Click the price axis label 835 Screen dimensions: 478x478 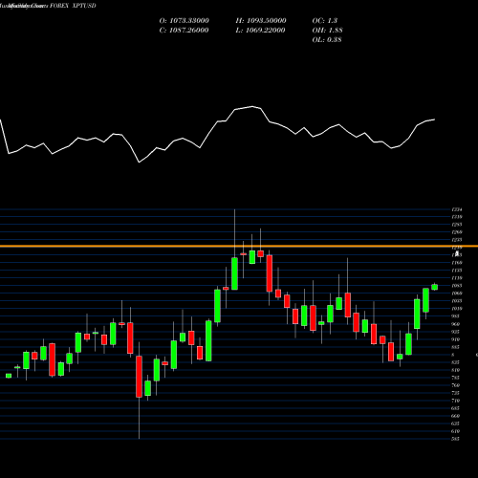click(455, 362)
